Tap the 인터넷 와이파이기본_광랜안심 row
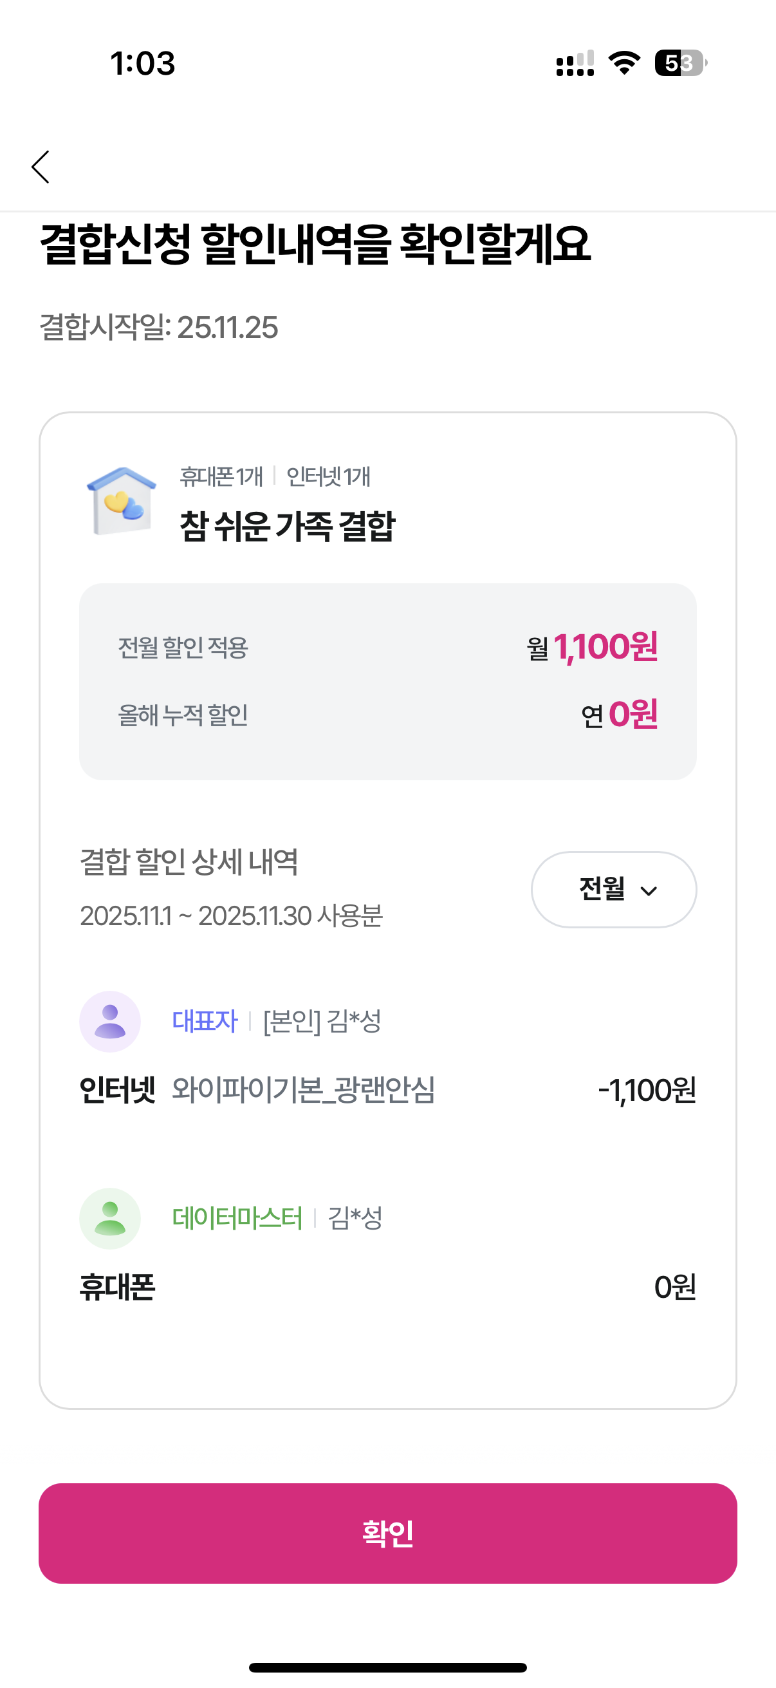 click(387, 1091)
